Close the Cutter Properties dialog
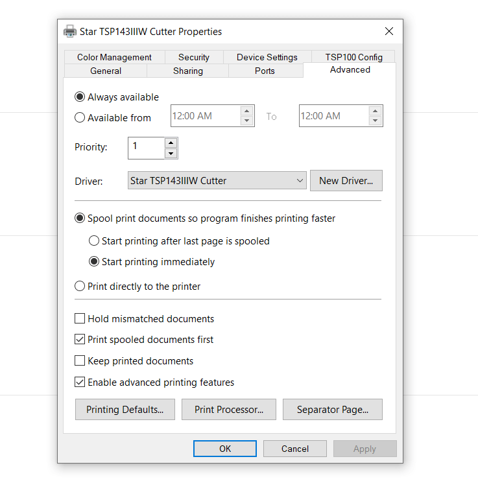This screenshot has height=494, width=478. click(389, 31)
